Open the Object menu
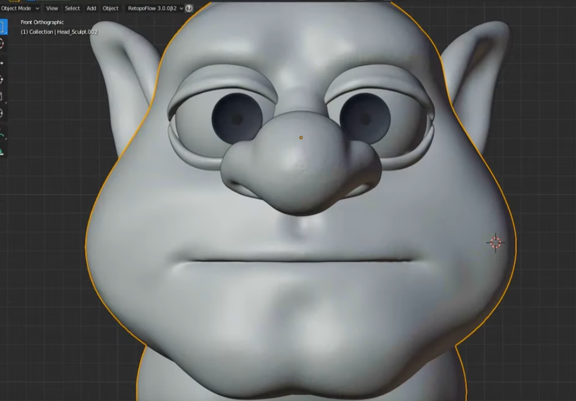Screen dimensions: 576x401 pos(110,8)
